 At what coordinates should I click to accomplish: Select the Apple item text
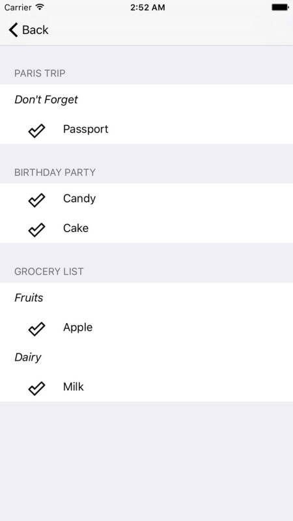(77, 328)
